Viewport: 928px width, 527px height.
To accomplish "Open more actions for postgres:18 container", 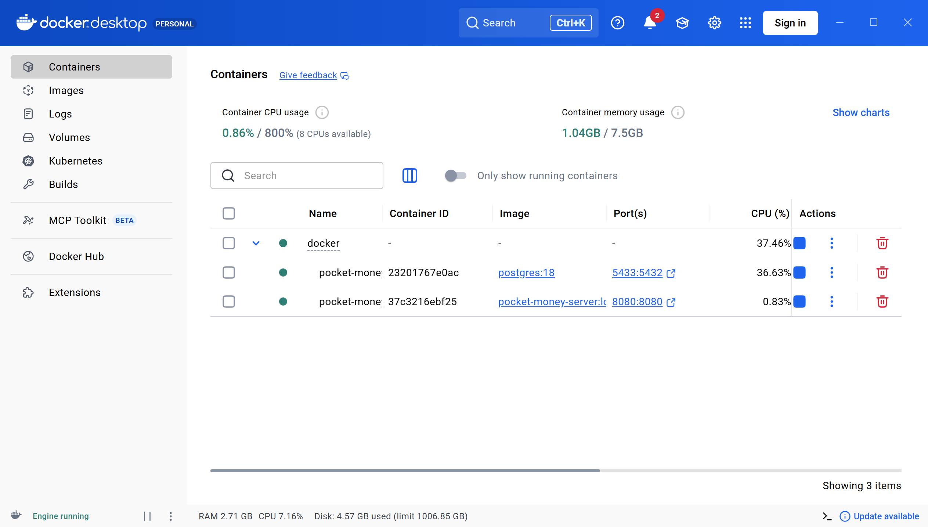I will tap(832, 272).
